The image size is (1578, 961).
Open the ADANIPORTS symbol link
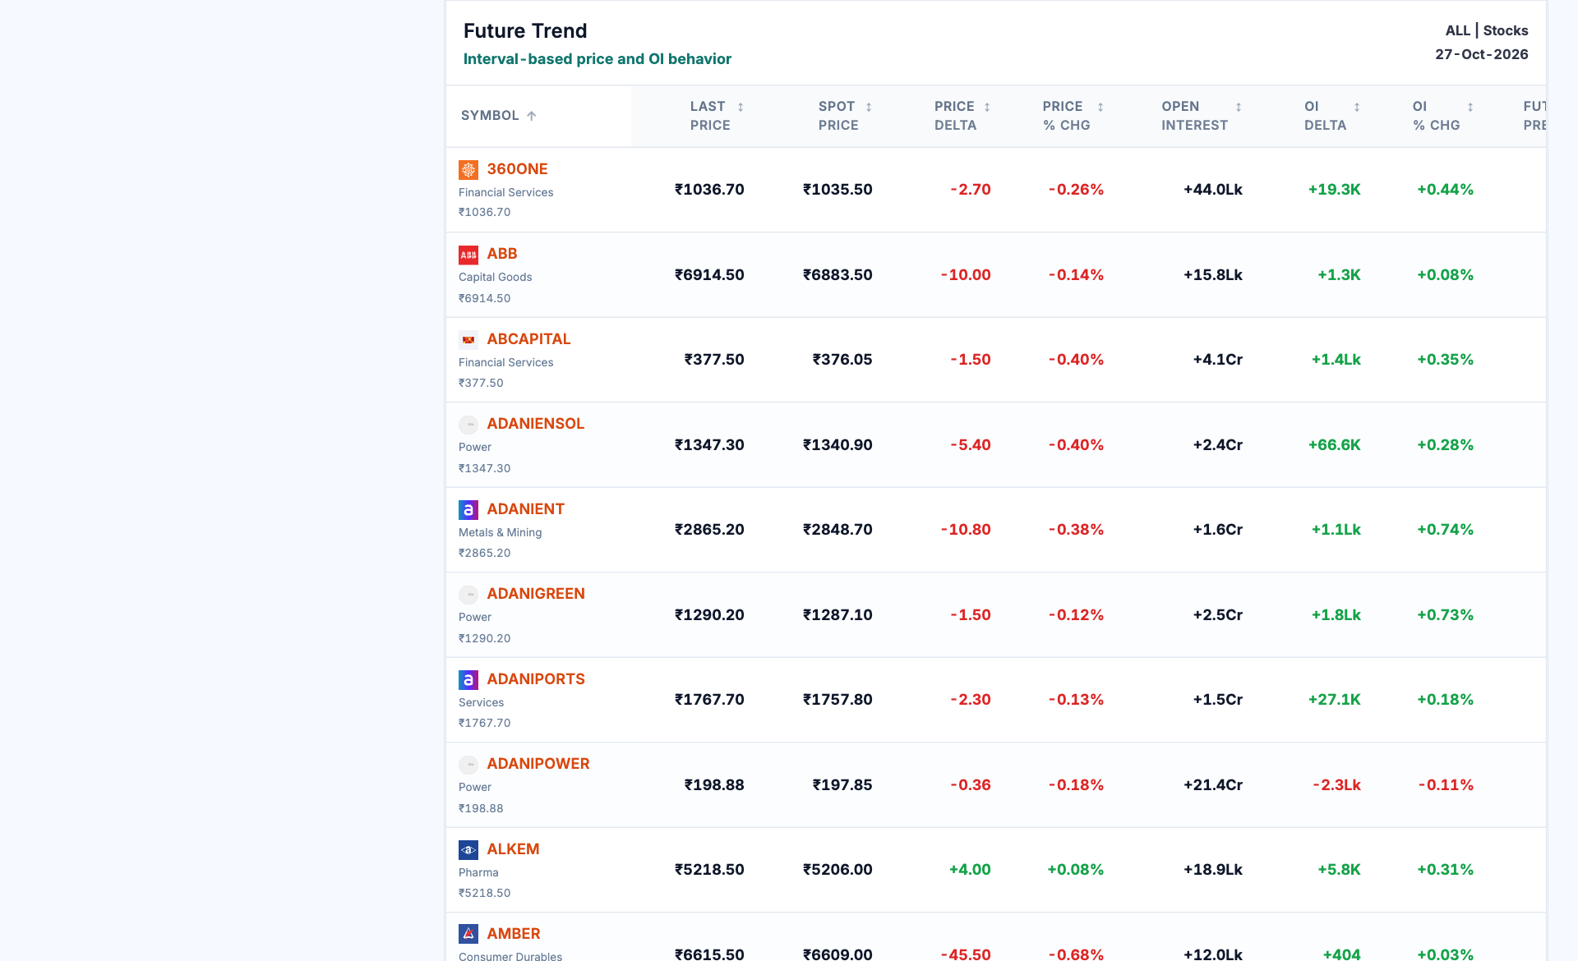click(536, 678)
